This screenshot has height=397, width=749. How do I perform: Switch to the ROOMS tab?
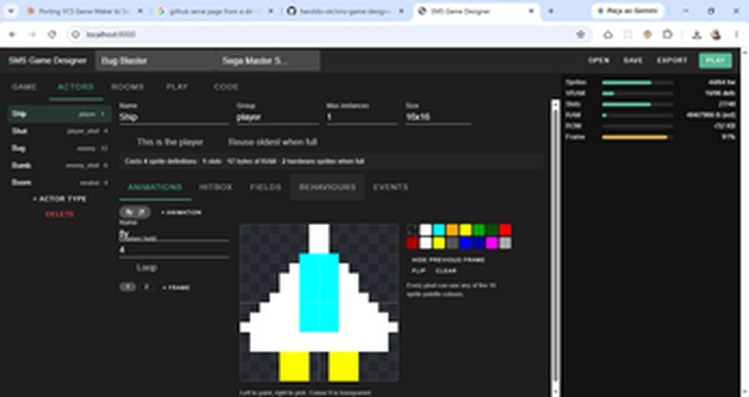click(x=127, y=87)
